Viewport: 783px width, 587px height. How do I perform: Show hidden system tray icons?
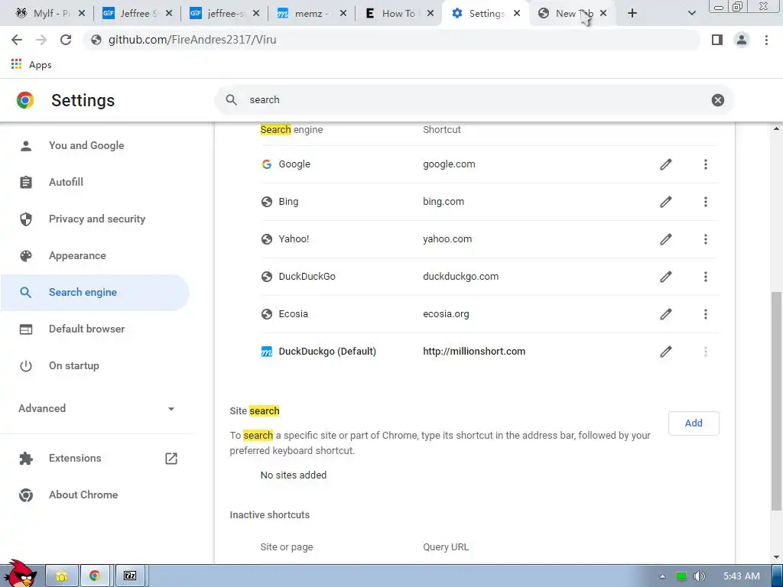(662, 576)
